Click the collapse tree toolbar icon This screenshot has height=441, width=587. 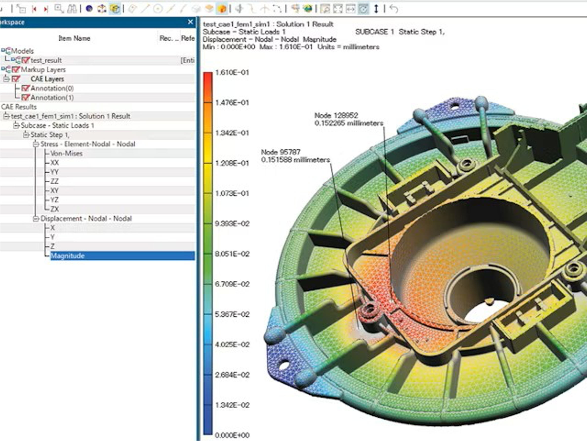pyautogui.click(x=21, y=9)
